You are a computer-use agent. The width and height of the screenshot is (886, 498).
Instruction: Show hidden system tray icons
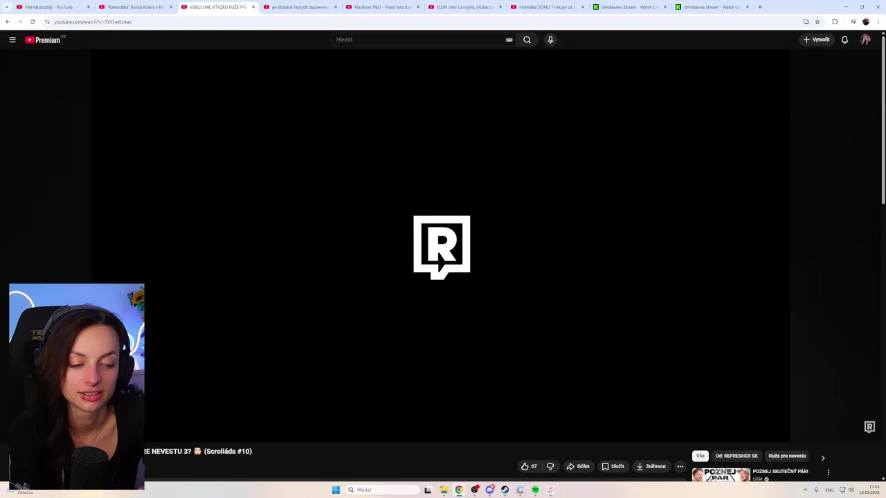(x=805, y=490)
